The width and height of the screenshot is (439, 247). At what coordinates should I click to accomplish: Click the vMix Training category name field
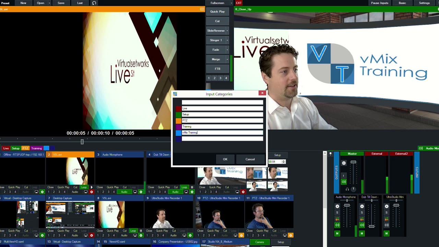coord(222,133)
